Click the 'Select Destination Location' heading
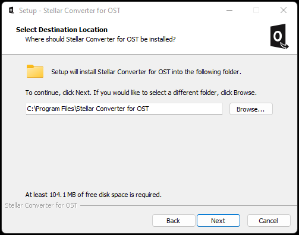Image resolution: width=299 pixels, height=235 pixels. pos(62,30)
